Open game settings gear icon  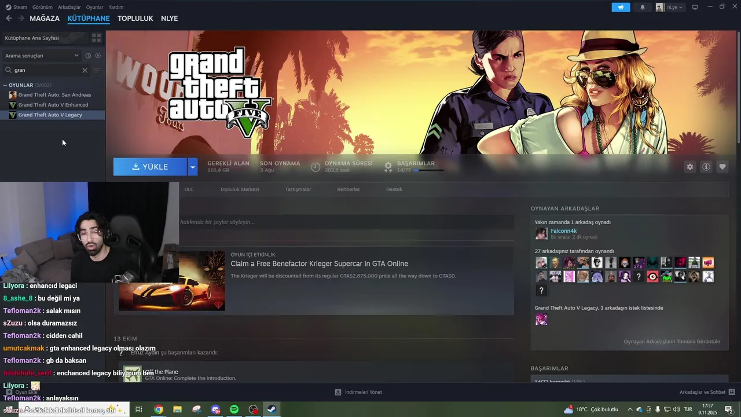tap(689, 167)
